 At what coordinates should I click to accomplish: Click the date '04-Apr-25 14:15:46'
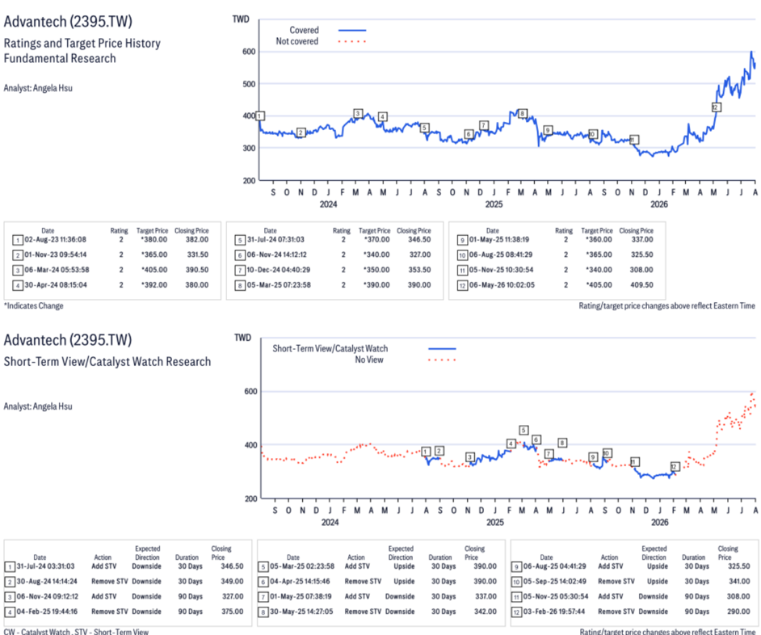(300, 581)
